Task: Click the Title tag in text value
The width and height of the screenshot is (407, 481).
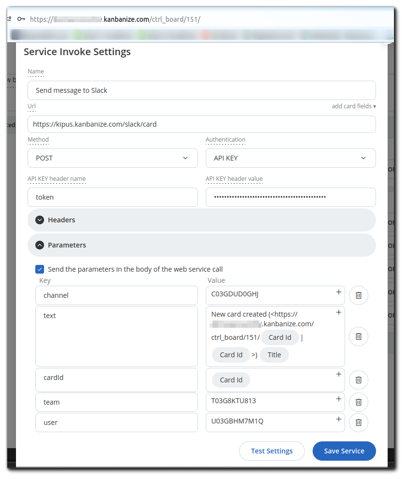Action: (x=274, y=355)
